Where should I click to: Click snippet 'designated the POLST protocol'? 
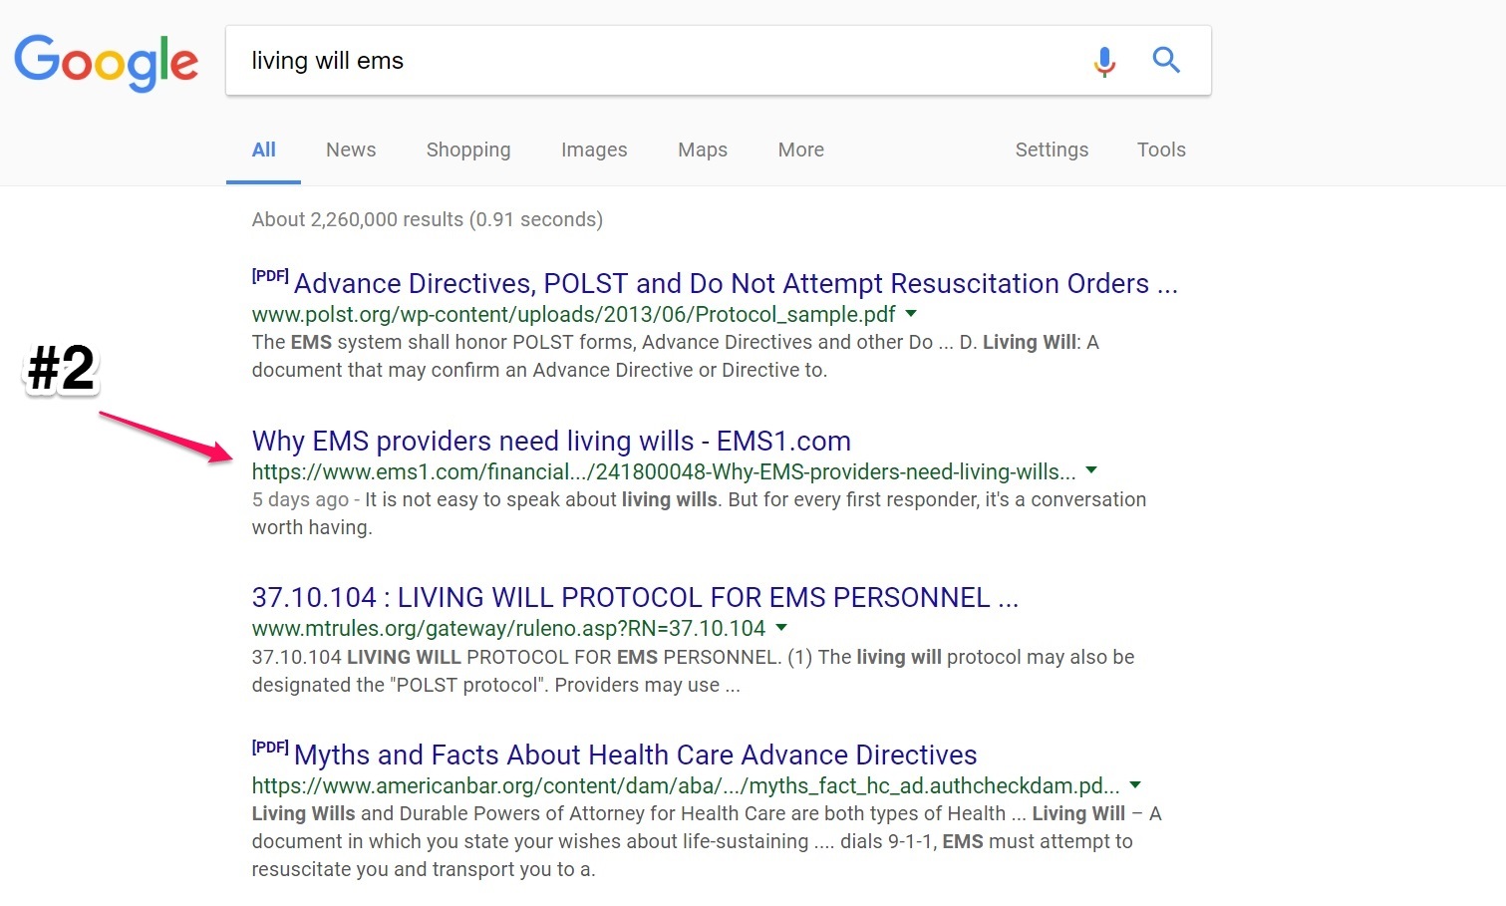click(x=495, y=685)
